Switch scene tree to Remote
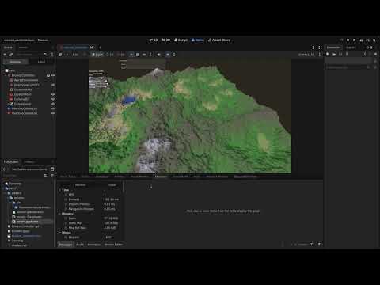 click(x=15, y=62)
